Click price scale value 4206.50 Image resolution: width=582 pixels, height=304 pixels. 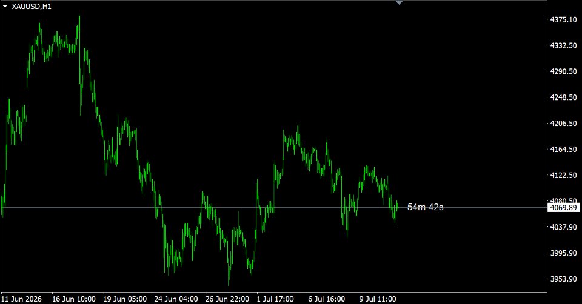[563, 123]
